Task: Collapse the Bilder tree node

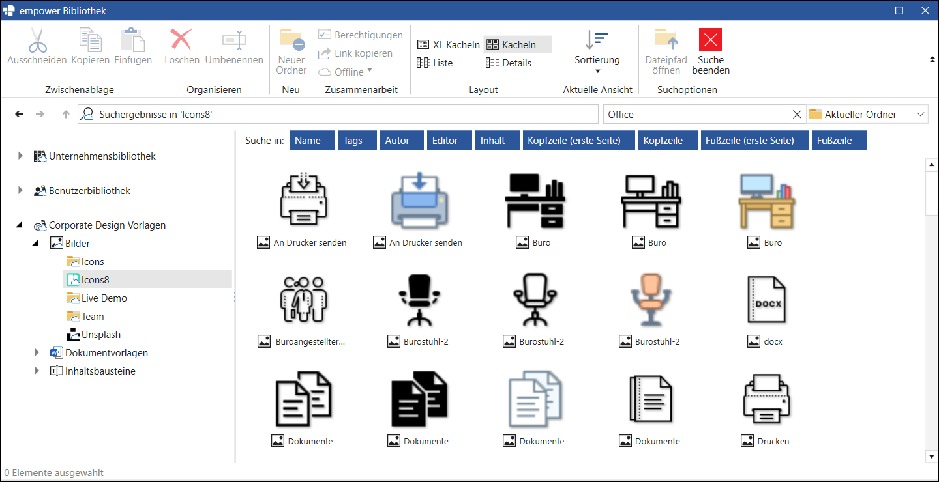Action: point(37,244)
